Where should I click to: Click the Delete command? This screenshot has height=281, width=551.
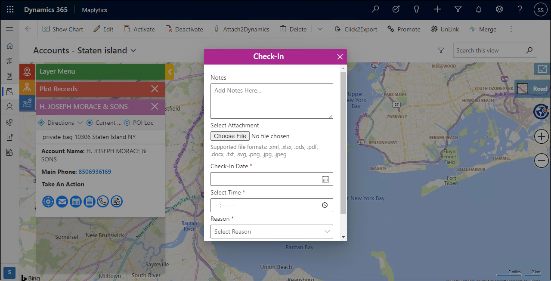pyautogui.click(x=294, y=29)
